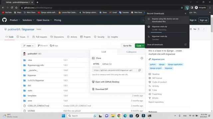The height and width of the screenshot is (119, 213).
Task: Switch to the Pull requests tab
Action: pos(40,37)
